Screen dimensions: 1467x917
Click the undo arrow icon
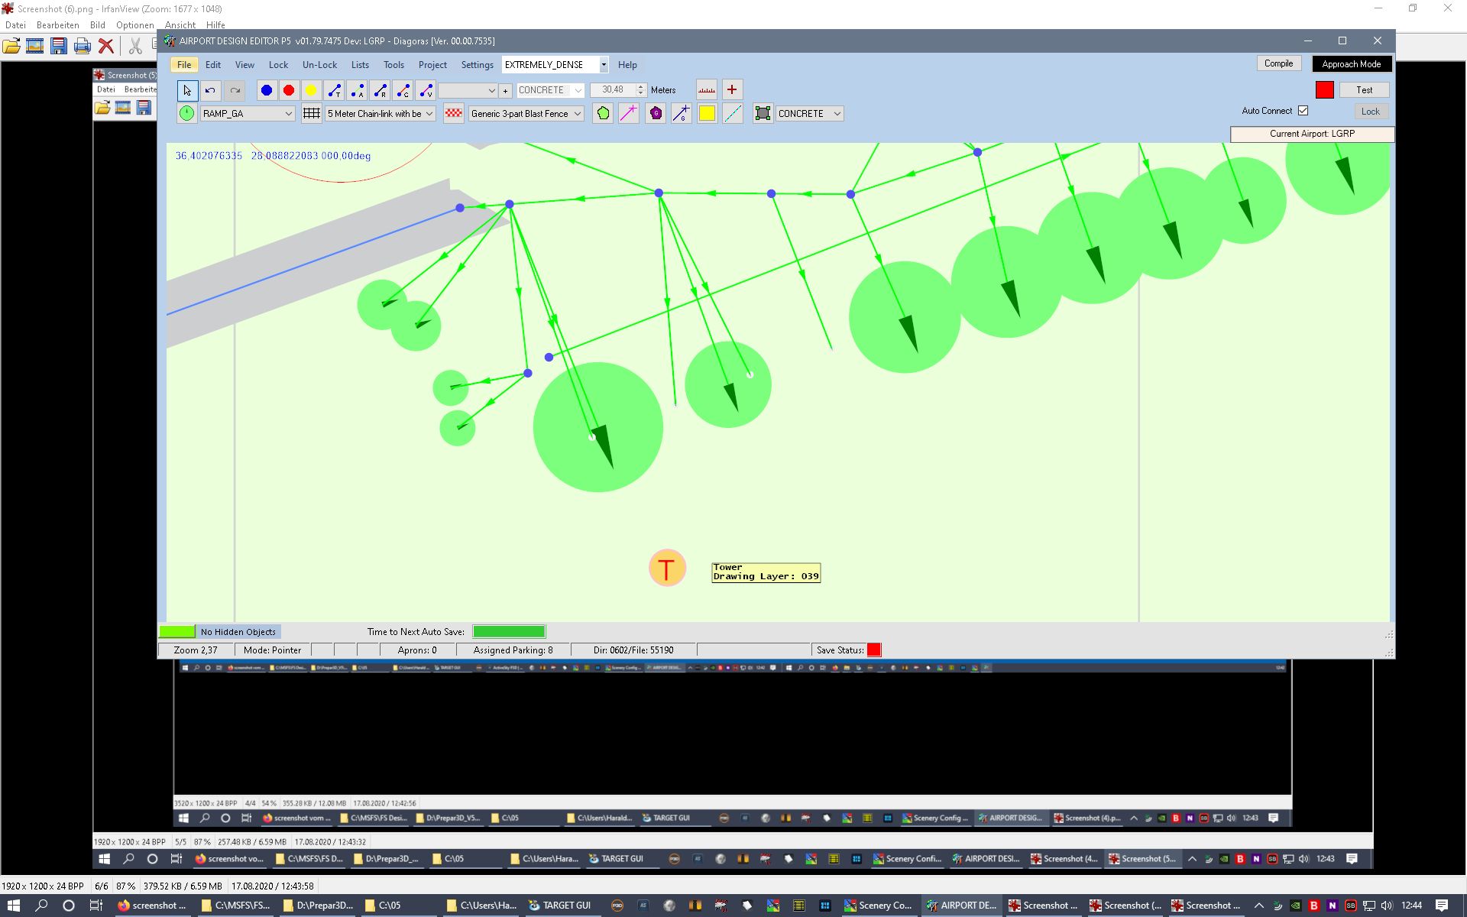[x=210, y=90]
